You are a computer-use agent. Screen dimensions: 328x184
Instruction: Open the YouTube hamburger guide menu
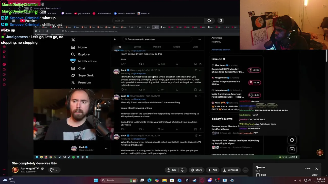tap(14, 21)
